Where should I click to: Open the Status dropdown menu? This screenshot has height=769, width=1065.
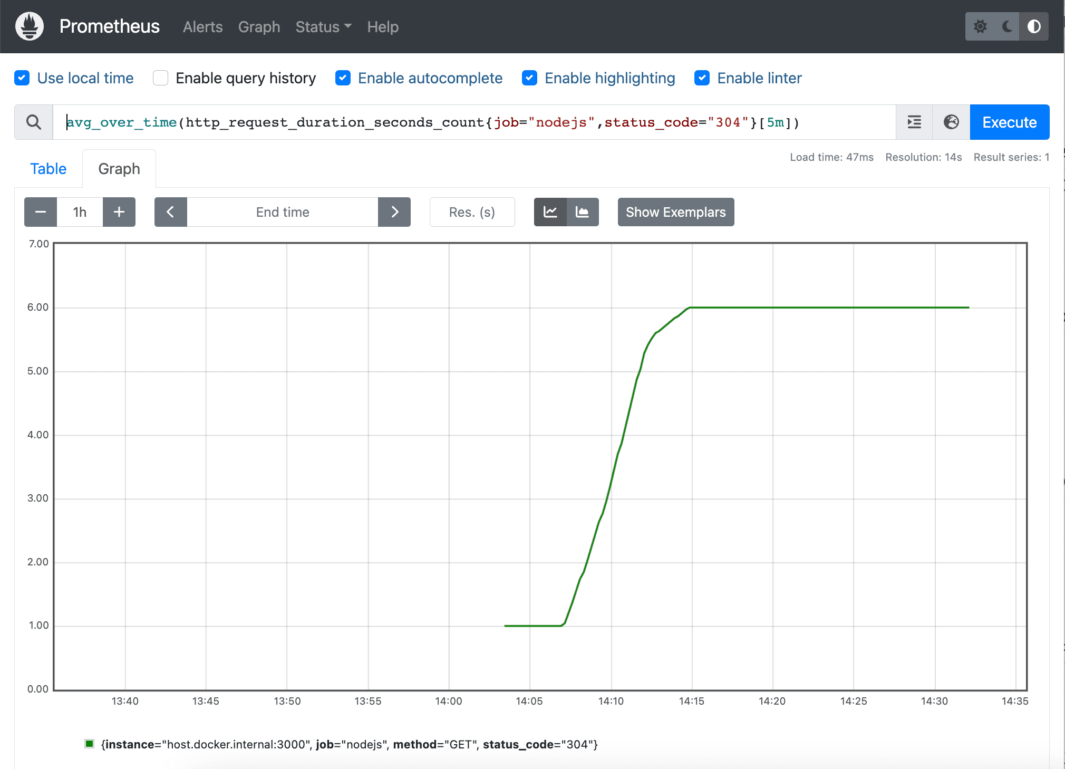[x=323, y=27]
